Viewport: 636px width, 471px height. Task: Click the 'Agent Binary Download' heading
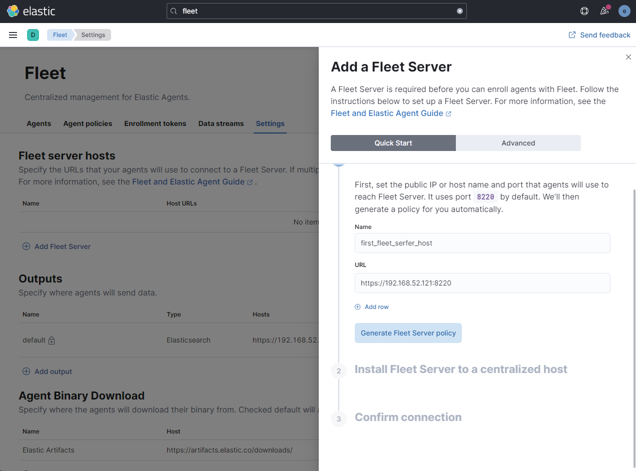pyautogui.click(x=82, y=395)
